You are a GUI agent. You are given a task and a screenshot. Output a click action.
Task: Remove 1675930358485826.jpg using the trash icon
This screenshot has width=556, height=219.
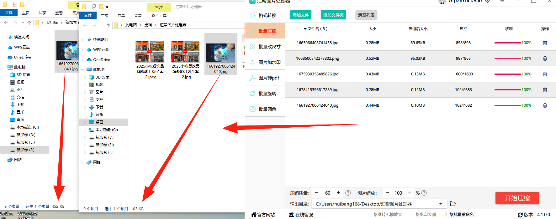[545, 74]
